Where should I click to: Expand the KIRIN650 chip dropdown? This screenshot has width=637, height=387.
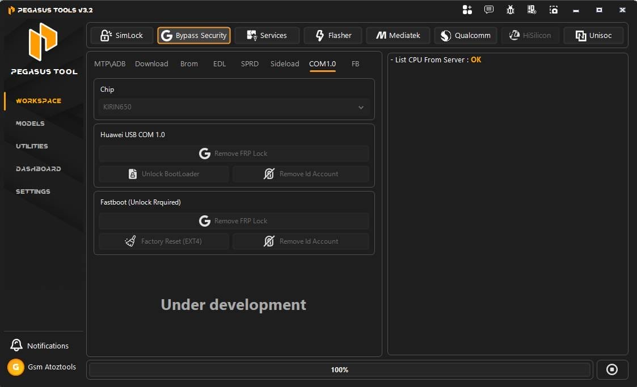361,107
